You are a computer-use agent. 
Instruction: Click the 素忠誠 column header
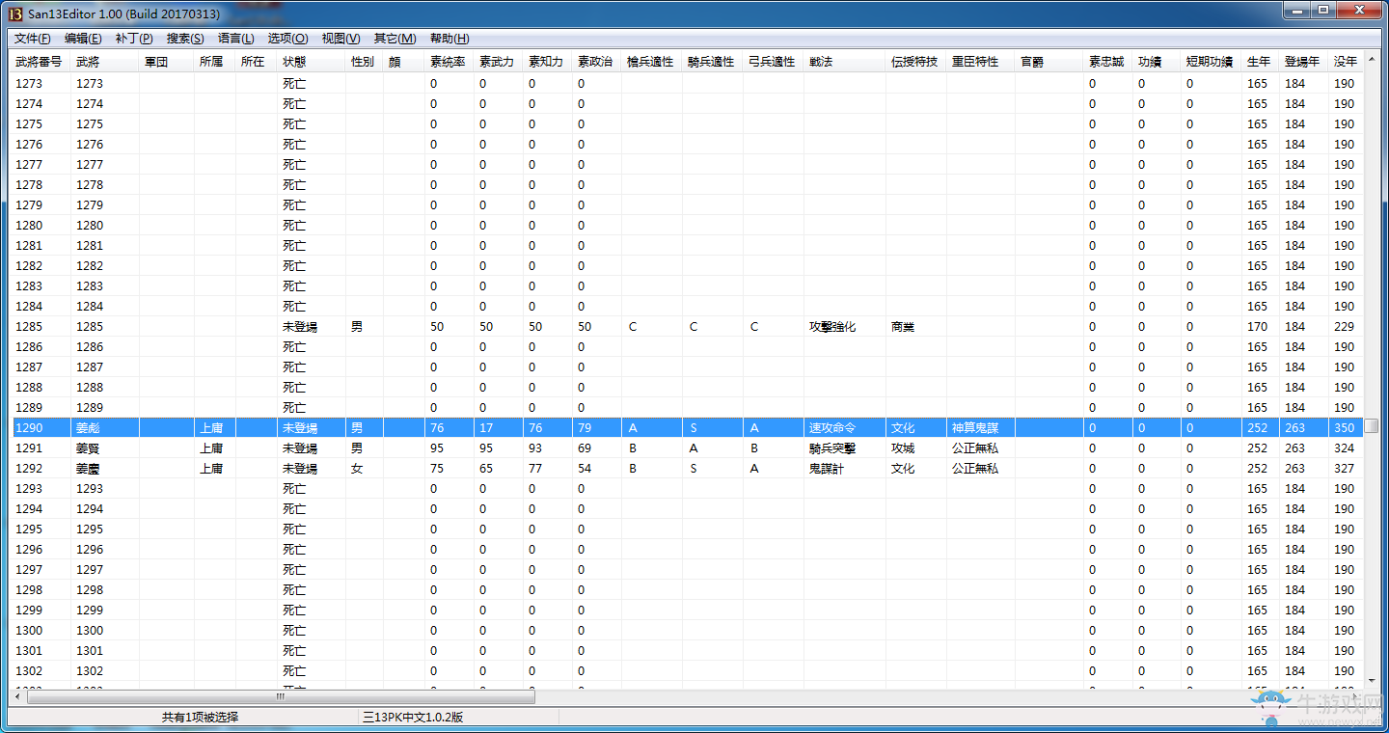pyautogui.click(x=1107, y=62)
